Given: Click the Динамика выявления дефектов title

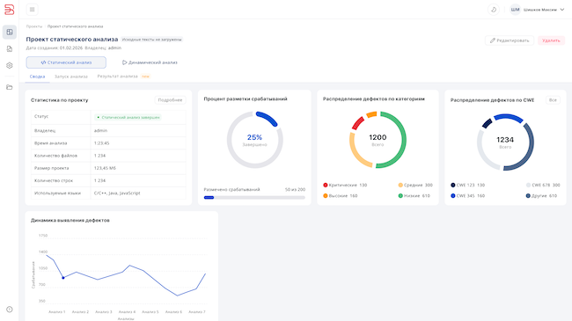Looking at the screenshot, I should (x=70, y=221).
